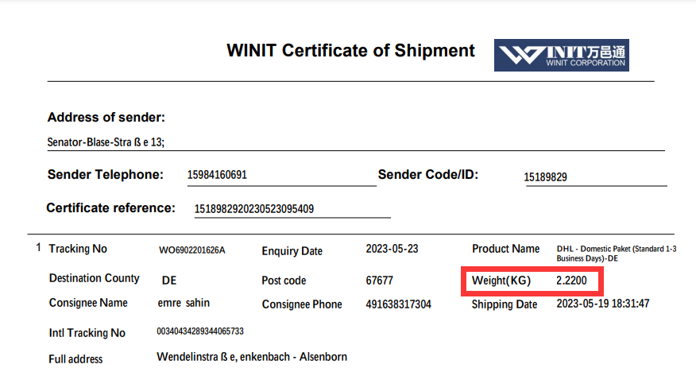Click the DHL Domestic Paket product name
696x368 pixels.
coord(617,254)
